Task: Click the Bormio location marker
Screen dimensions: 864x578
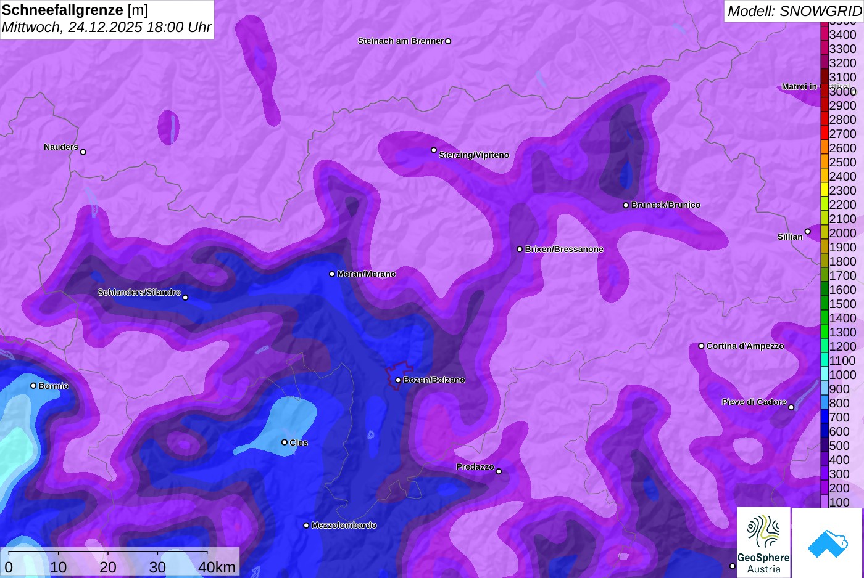Action: pyautogui.click(x=33, y=386)
